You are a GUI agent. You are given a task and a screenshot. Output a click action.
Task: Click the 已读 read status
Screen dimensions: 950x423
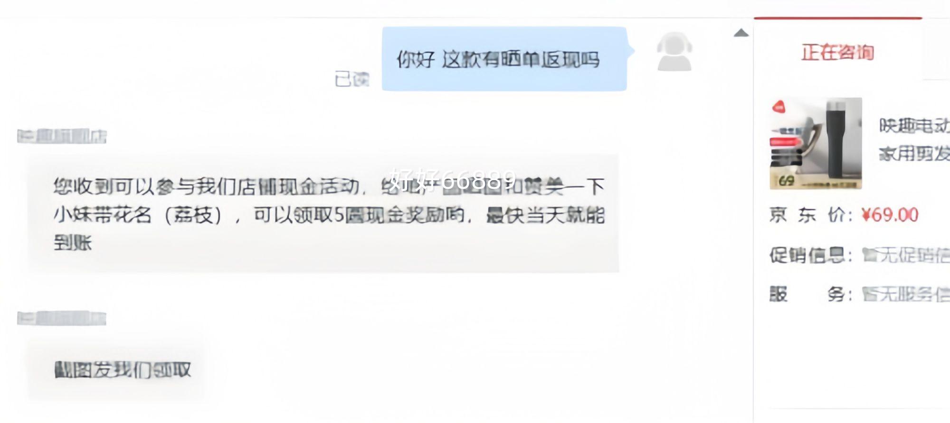(x=352, y=79)
